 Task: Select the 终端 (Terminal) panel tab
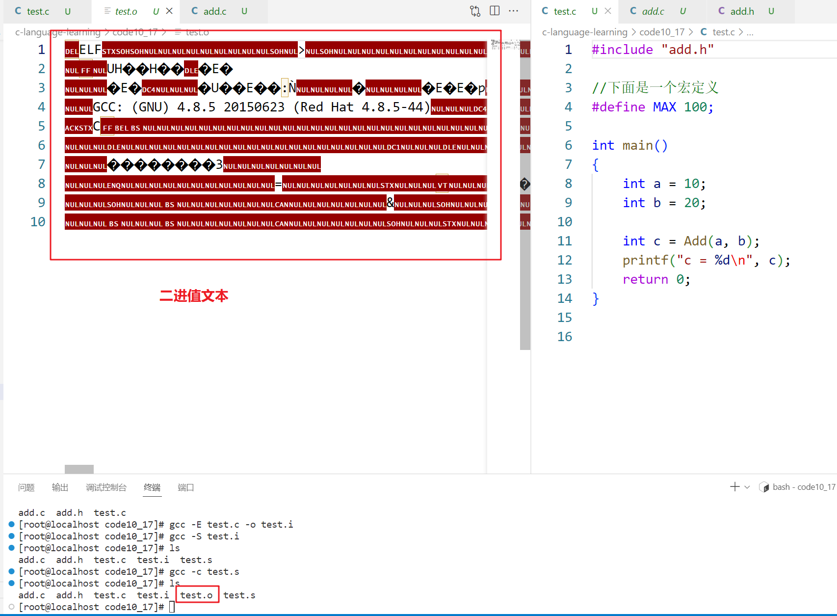152,487
